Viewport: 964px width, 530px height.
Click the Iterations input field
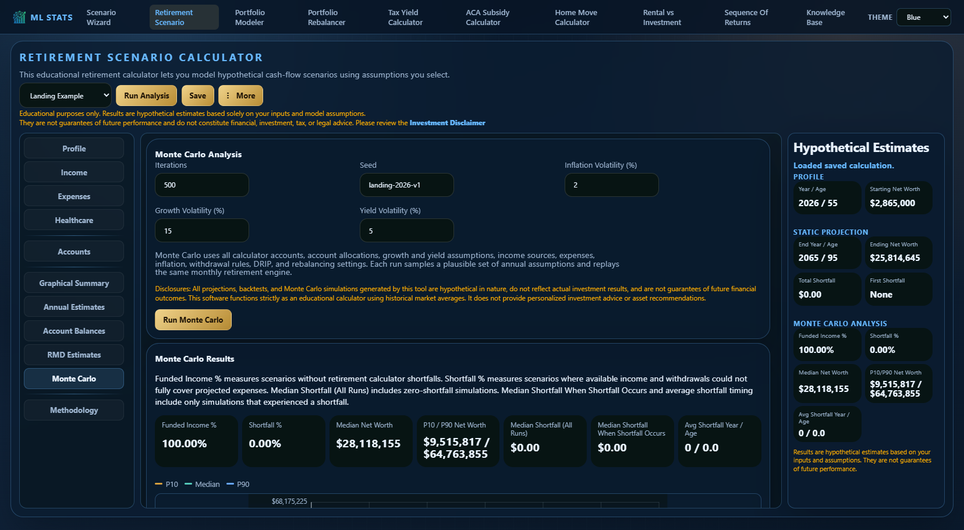point(202,185)
